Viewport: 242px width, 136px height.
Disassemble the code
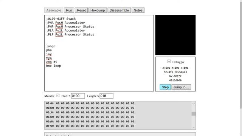tap(119, 10)
